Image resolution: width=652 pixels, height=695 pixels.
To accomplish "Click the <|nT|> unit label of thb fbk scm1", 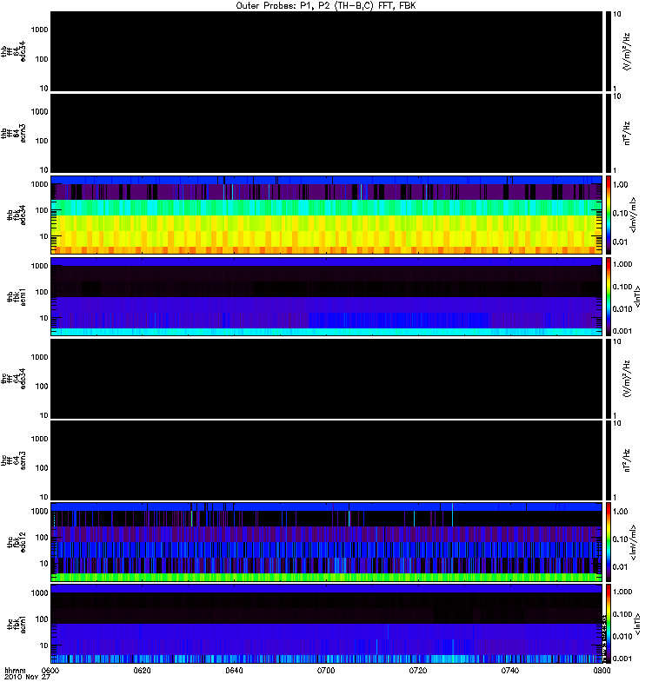I will [637, 296].
